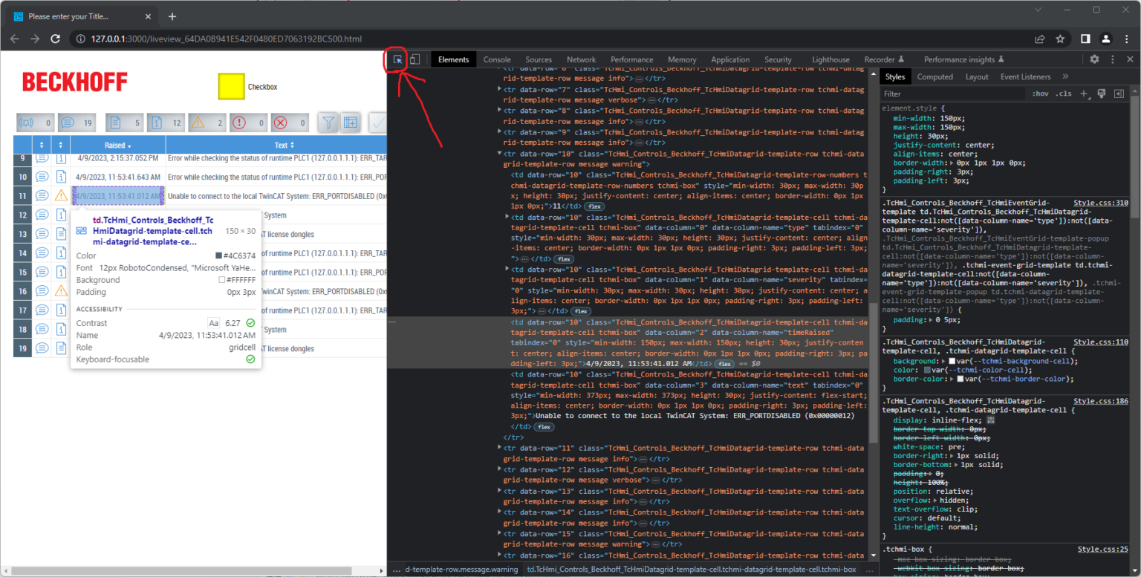1141x577 pixels.
Task: Click the yellow Checkbox square
Action: tap(231, 87)
